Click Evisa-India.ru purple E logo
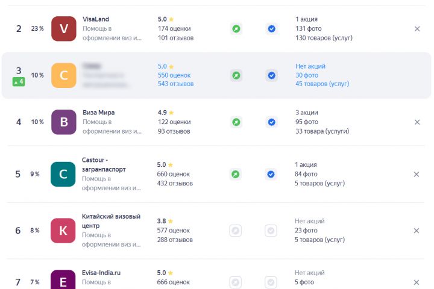 click(63, 281)
